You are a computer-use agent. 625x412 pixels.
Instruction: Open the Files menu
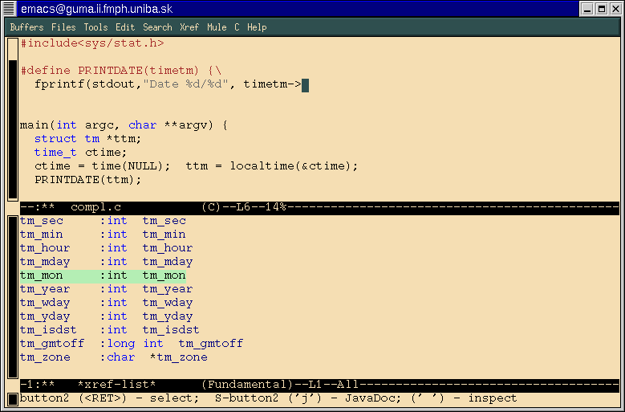pos(63,27)
